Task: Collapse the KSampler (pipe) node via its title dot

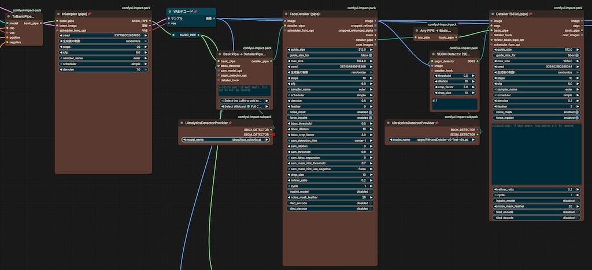Action: (58, 14)
